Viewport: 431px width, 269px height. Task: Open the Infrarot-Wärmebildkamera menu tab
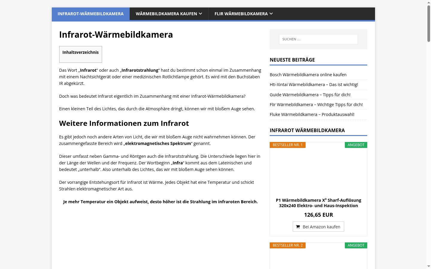(x=90, y=14)
